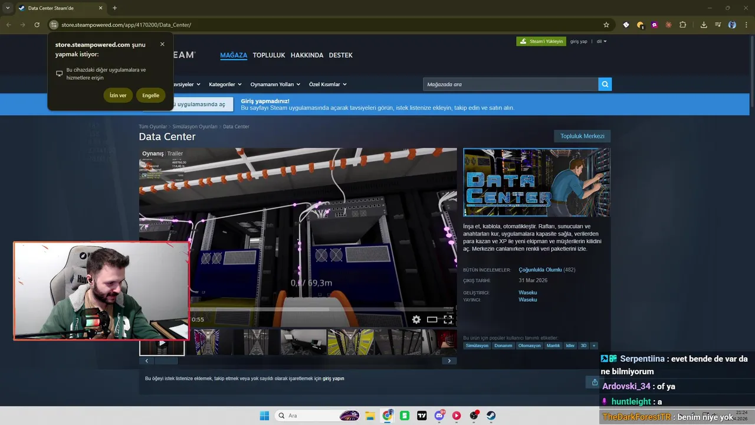The height and width of the screenshot is (425, 755).
Task: Select the Otomasyon tag
Action: pos(530,345)
